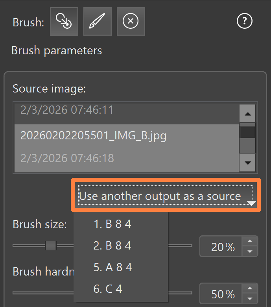
Task: Choose '1. B 8 4' output
Action: tap(112, 224)
